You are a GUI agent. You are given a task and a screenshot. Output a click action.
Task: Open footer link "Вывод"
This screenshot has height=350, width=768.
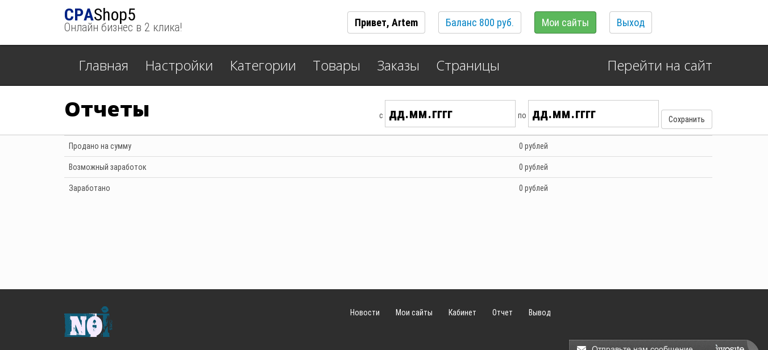[539, 312]
